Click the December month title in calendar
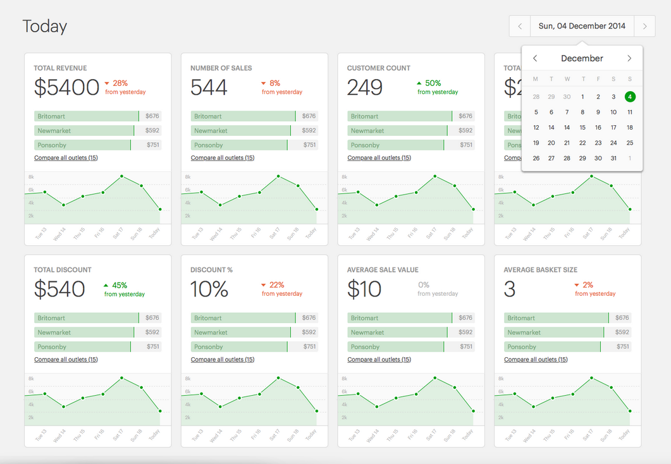 582,58
